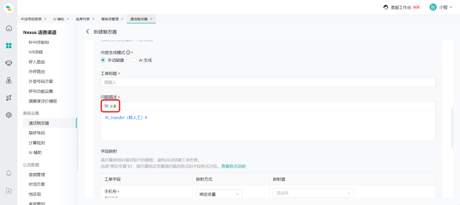The height and width of the screenshot is (205, 460).
Task: Open 禁呼号码 in the sidebar
Action: point(37,133)
